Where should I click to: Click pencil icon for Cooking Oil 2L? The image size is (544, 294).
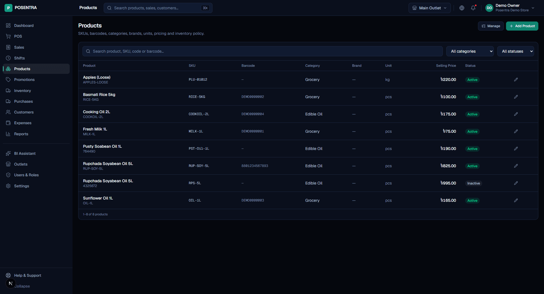click(x=516, y=114)
